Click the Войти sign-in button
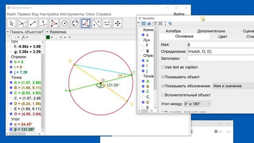The width and height of the screenshot is (254, 143). click(179, 14)
